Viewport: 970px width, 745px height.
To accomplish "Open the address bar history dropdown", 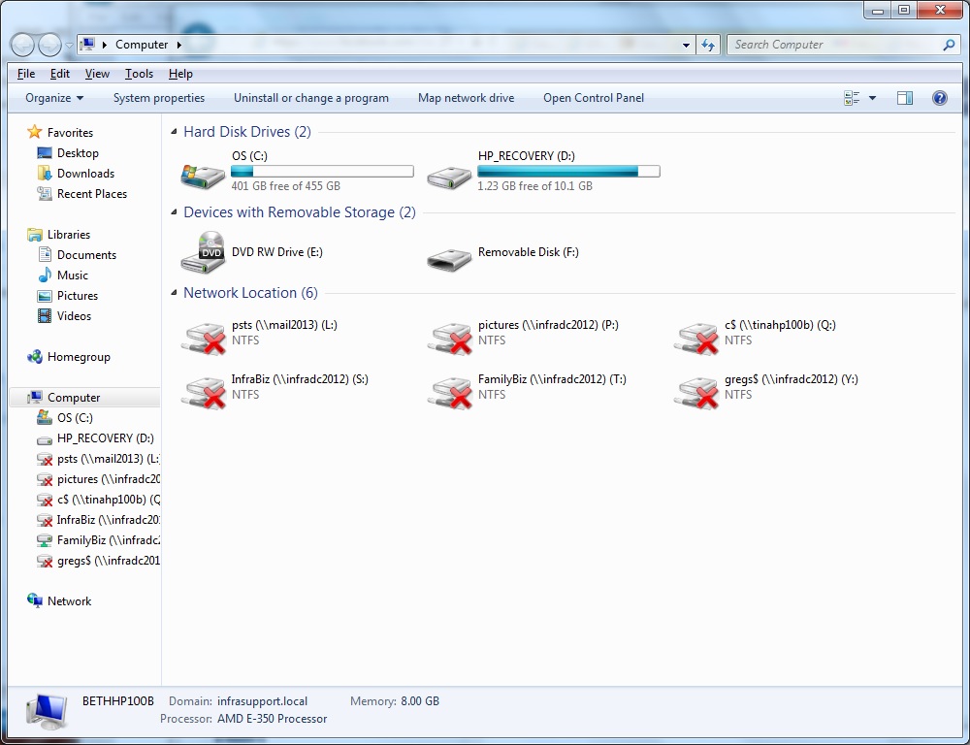I will pyautogui.click(x=686, y=45).
